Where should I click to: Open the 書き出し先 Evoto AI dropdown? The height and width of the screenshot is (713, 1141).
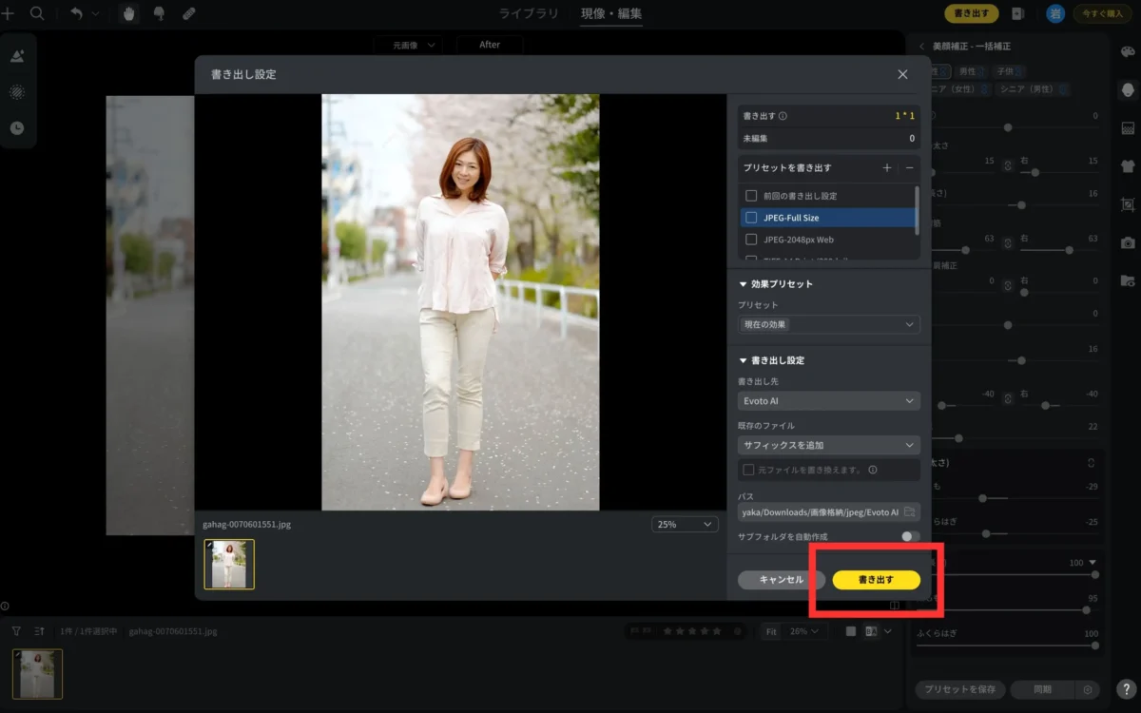(x=828, y=401)
